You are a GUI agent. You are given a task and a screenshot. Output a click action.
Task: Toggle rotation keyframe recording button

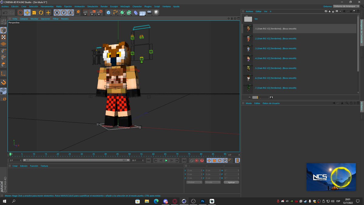coord(220,160)
